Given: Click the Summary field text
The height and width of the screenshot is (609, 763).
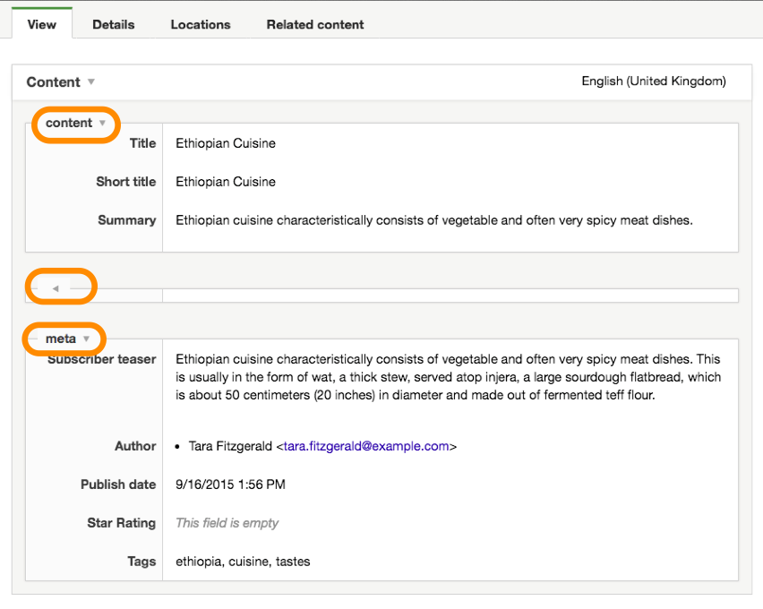Looking at the screenshot, I should click(434, 220).
